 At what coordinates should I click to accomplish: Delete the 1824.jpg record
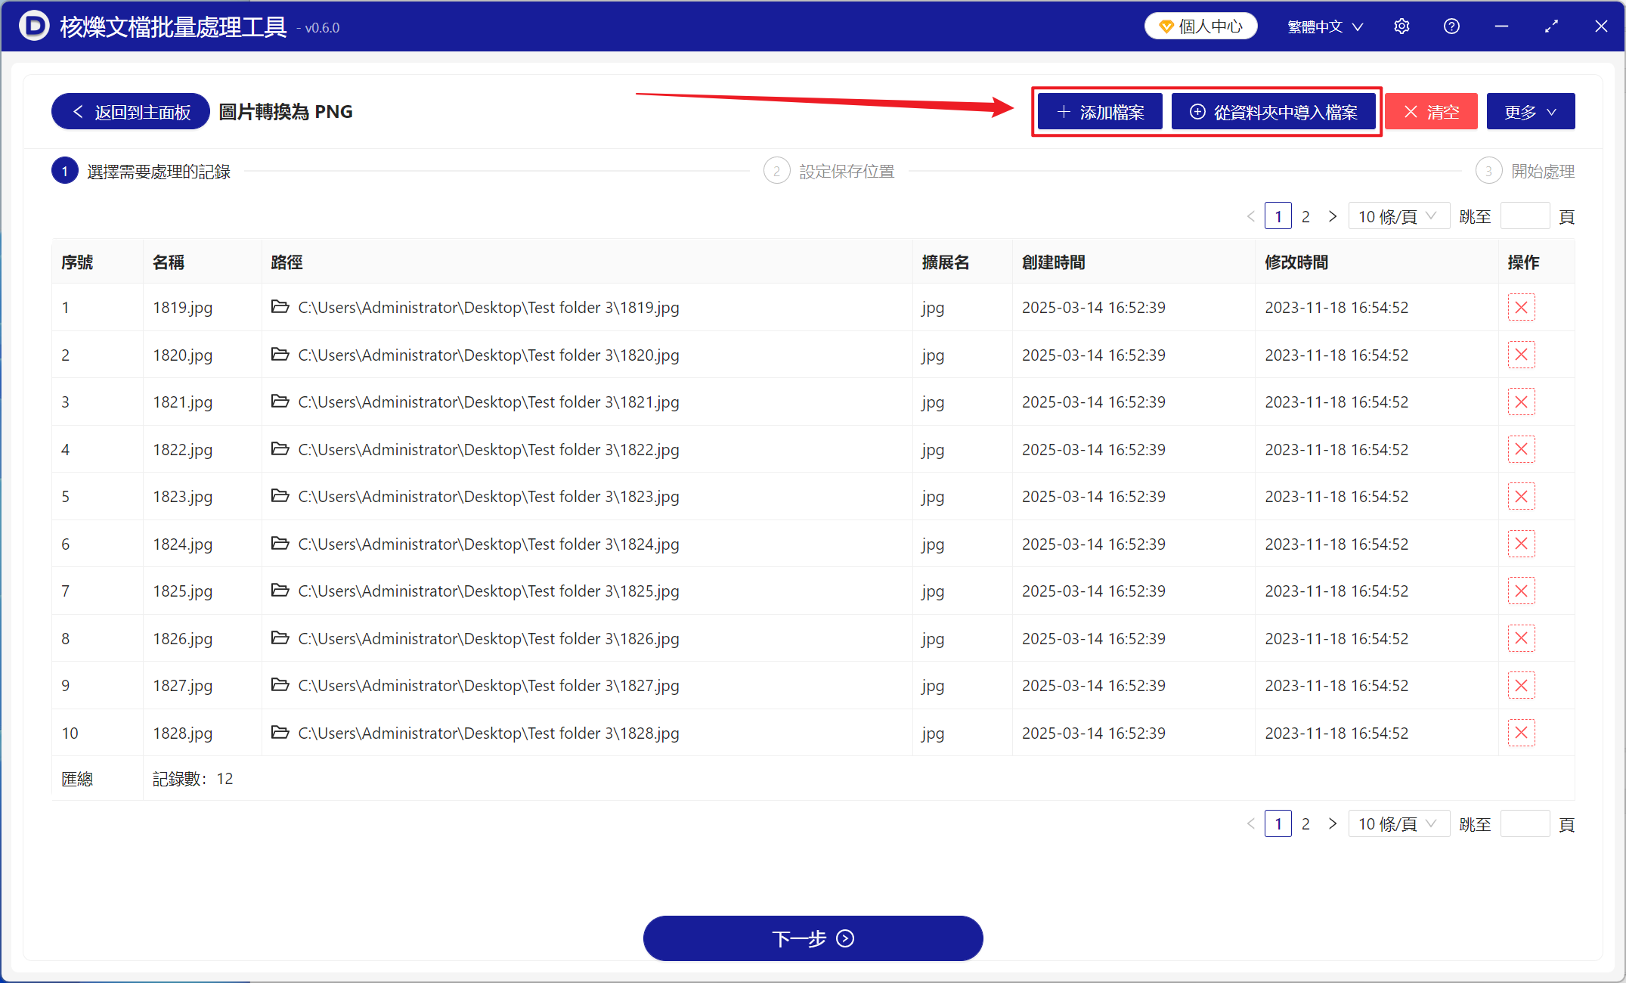[1521, 544]
